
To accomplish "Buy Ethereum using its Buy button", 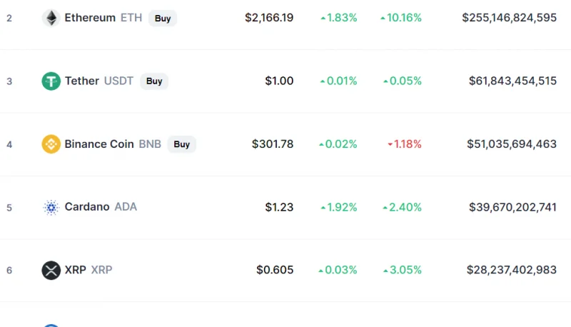I will [163, 19].
